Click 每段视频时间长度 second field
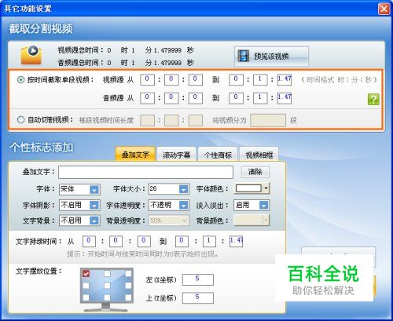The height and width of the screenshot is (321, 393). (x=196, y=120)
